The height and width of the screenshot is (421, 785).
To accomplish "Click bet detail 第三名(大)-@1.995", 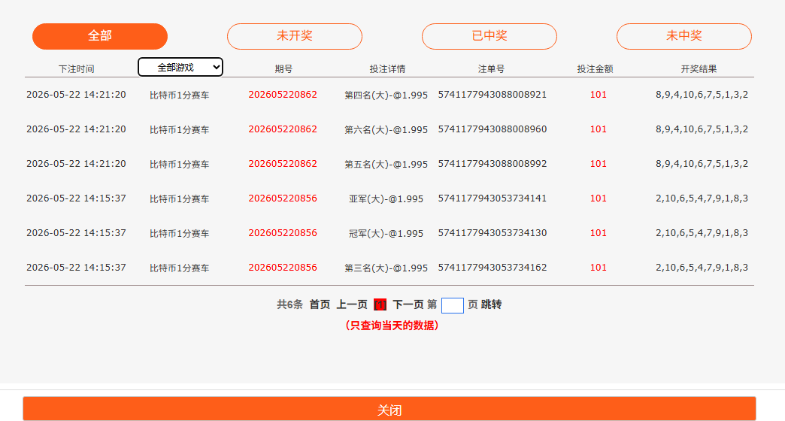I will 386,268.
